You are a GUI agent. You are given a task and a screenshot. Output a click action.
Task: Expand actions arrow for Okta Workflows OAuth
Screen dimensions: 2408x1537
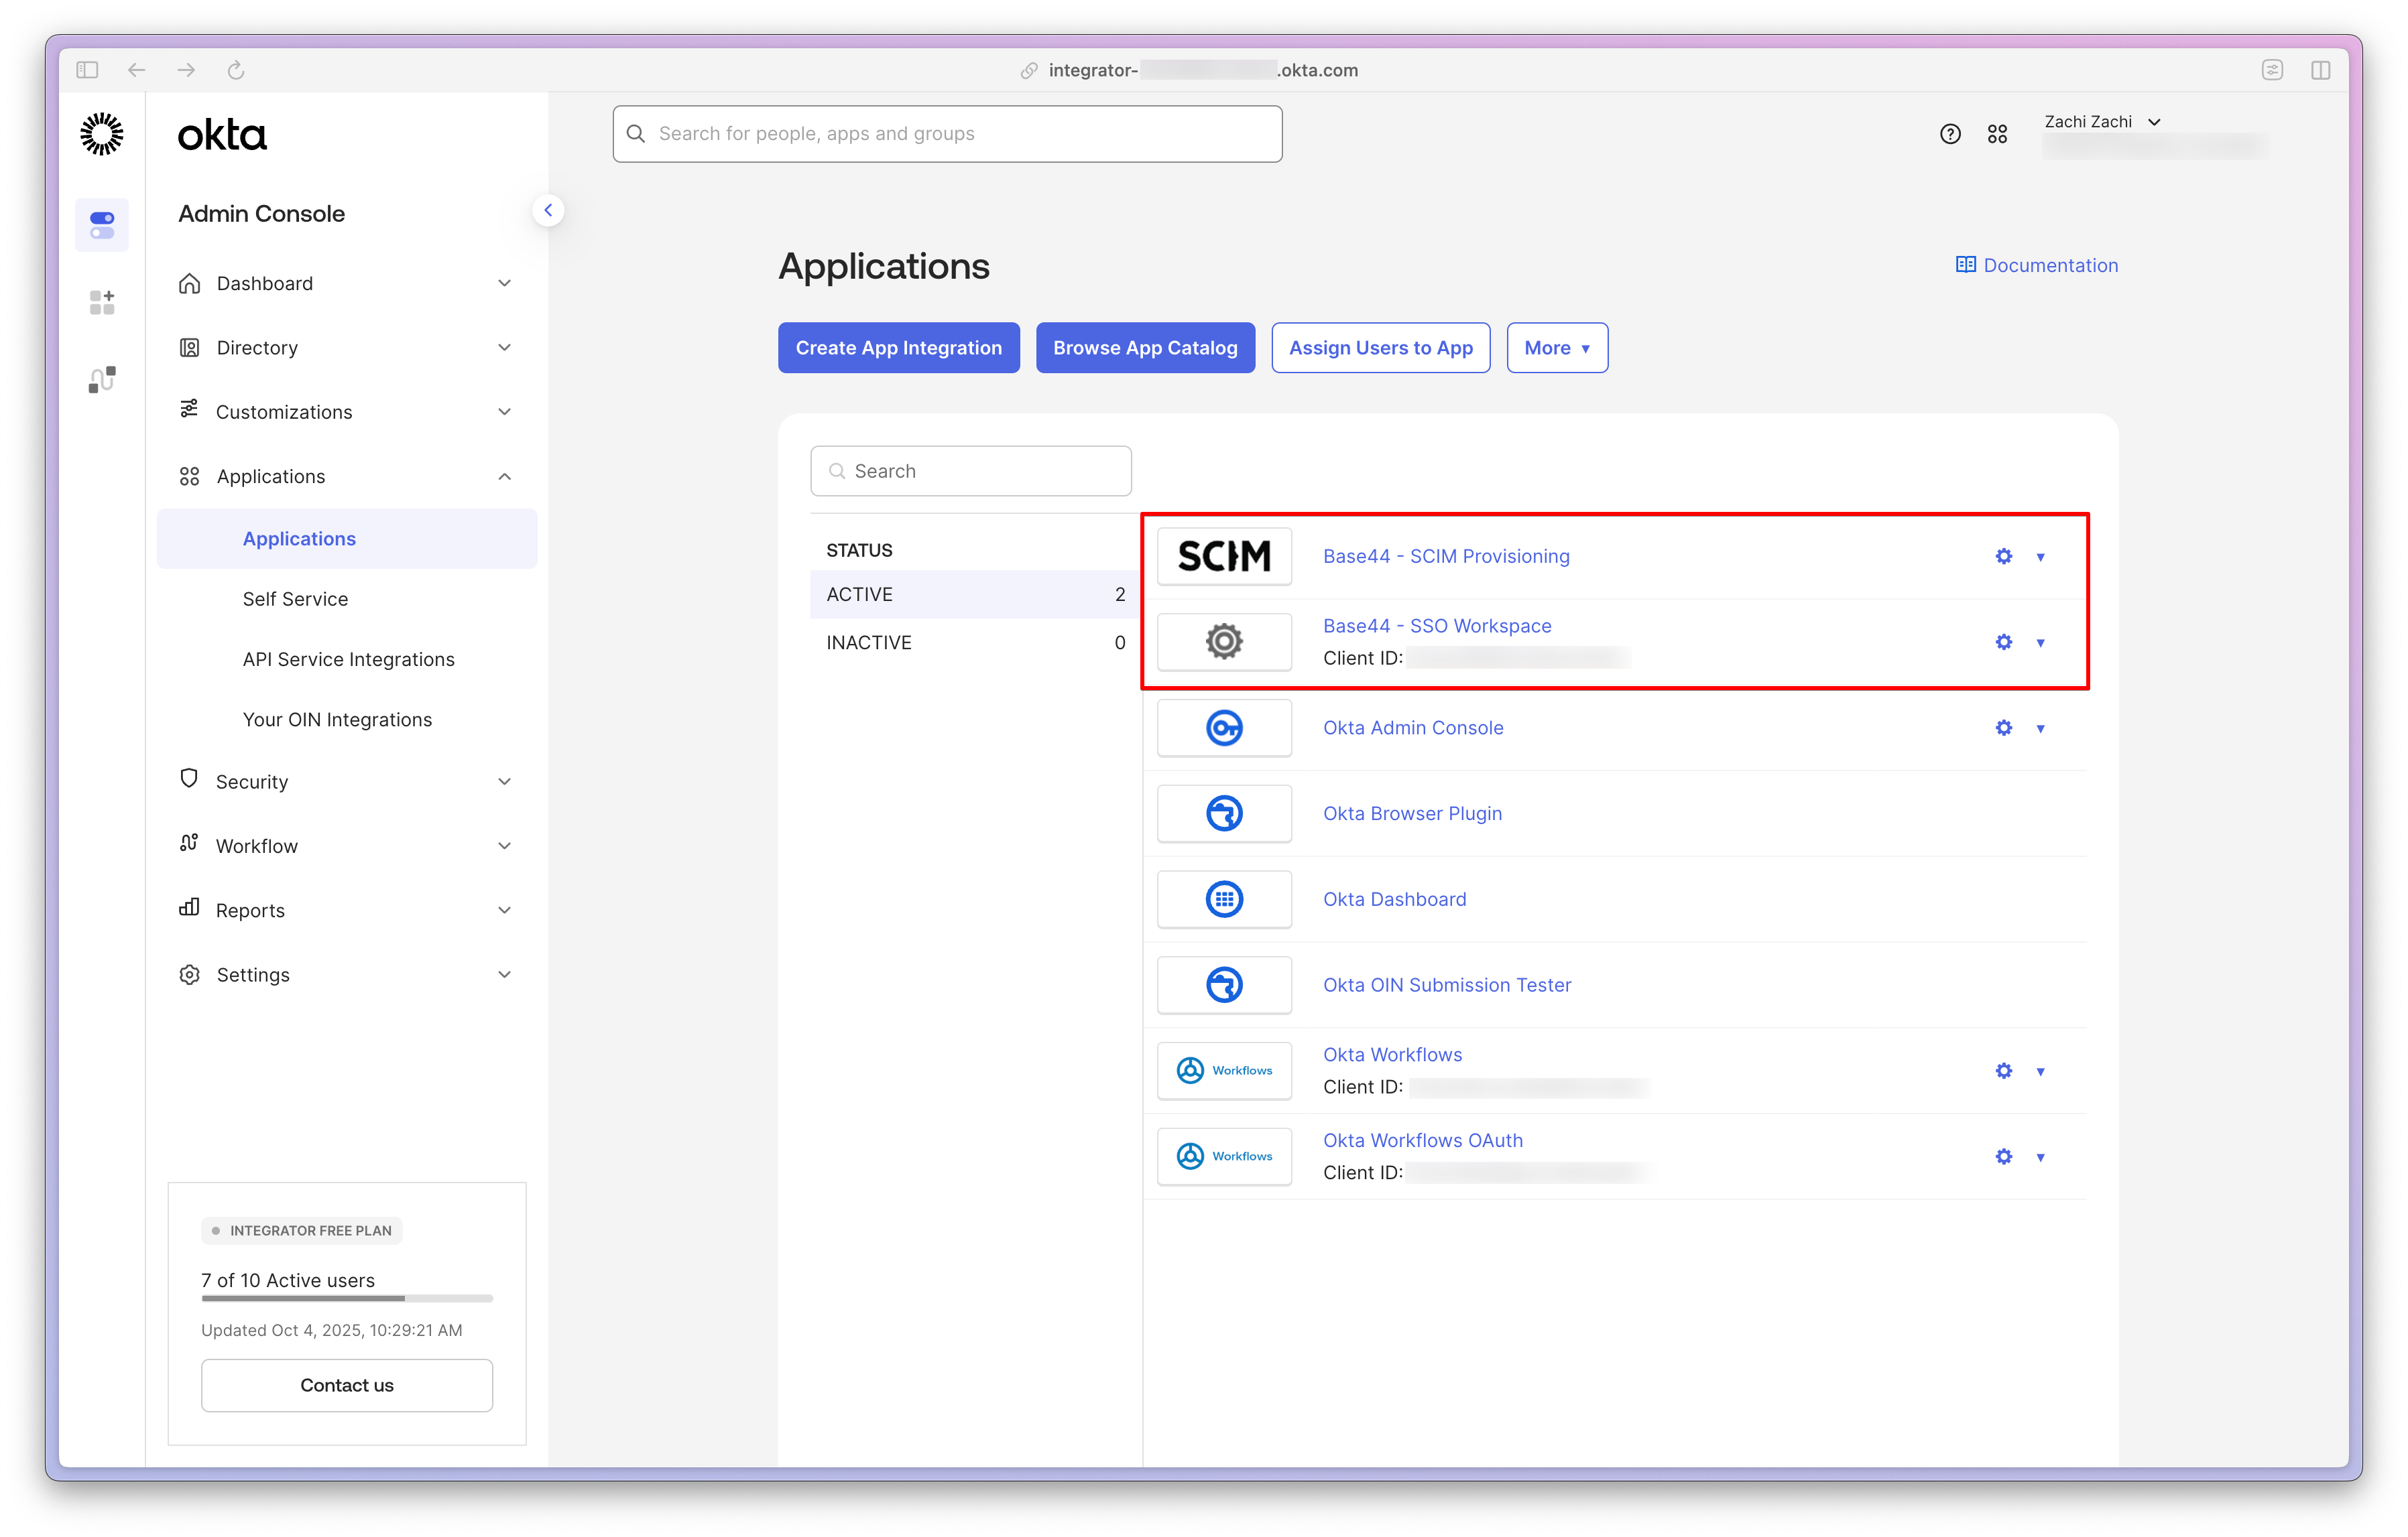pos(2040,1158)
